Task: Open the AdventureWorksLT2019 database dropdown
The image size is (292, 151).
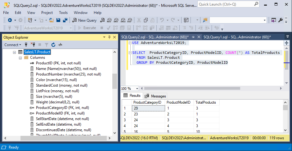Action: point(71,28)
